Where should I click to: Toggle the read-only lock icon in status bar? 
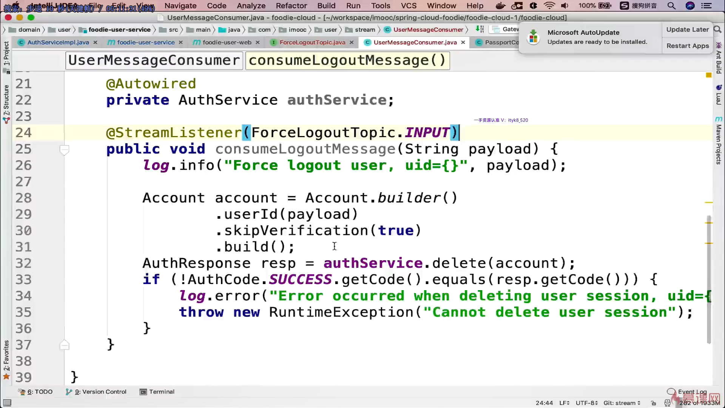[x=654, y=403]
